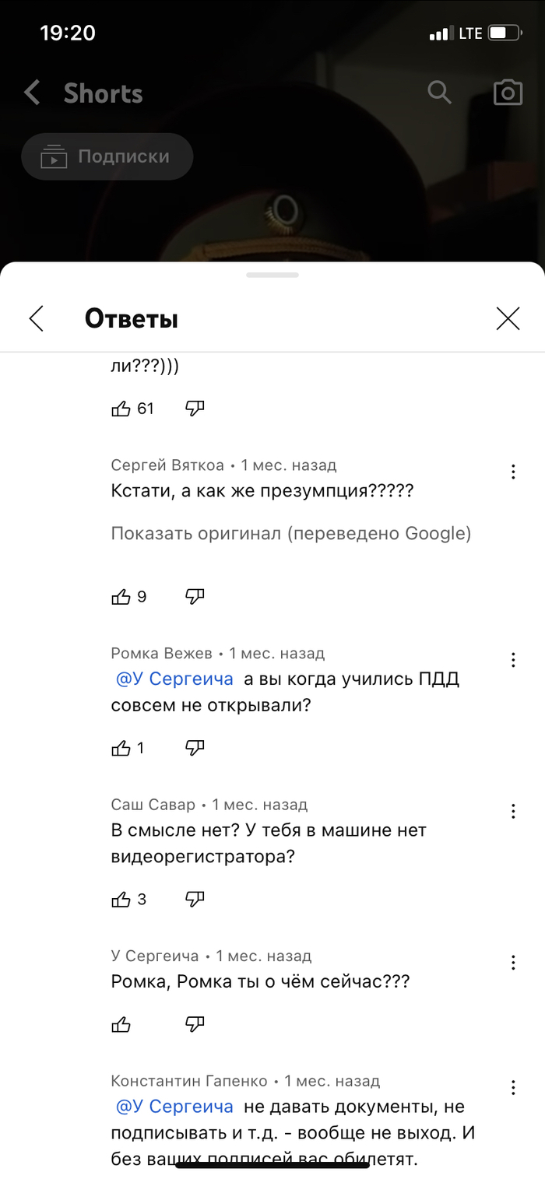Screen dimensions: 545x1179
Task: Open options menu for Саш Савар's comment
Action: point(513,811)
